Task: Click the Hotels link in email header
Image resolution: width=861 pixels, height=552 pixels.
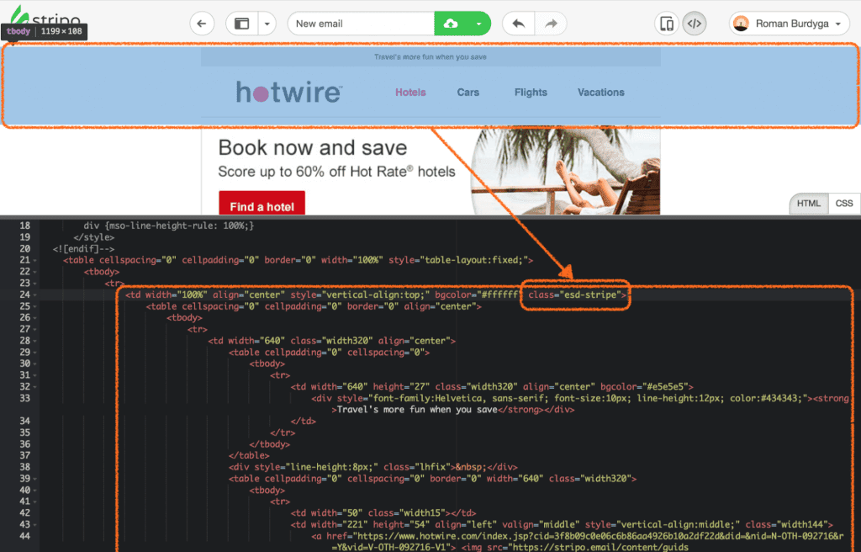Action: pyautogui.click(x=410, y=93)
